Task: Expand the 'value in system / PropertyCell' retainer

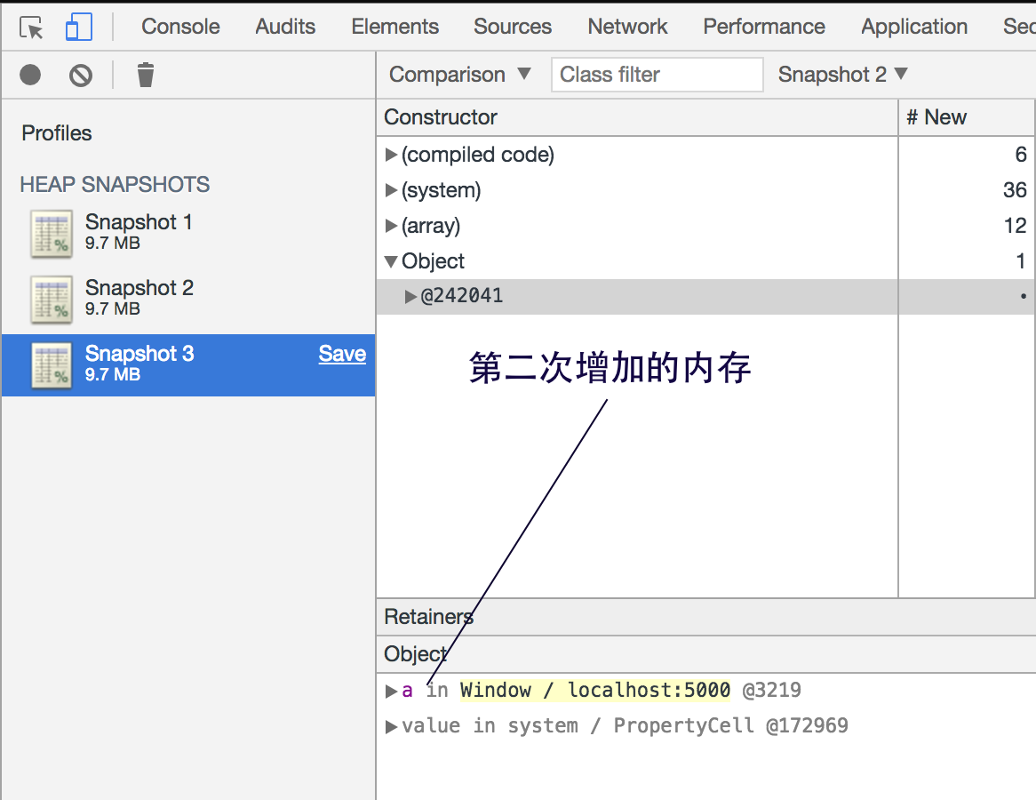Action: point(391,725)
